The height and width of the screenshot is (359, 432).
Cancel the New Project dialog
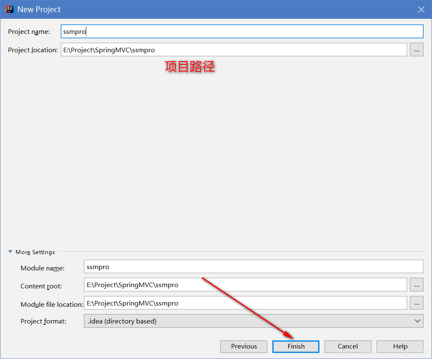(348, 346)
